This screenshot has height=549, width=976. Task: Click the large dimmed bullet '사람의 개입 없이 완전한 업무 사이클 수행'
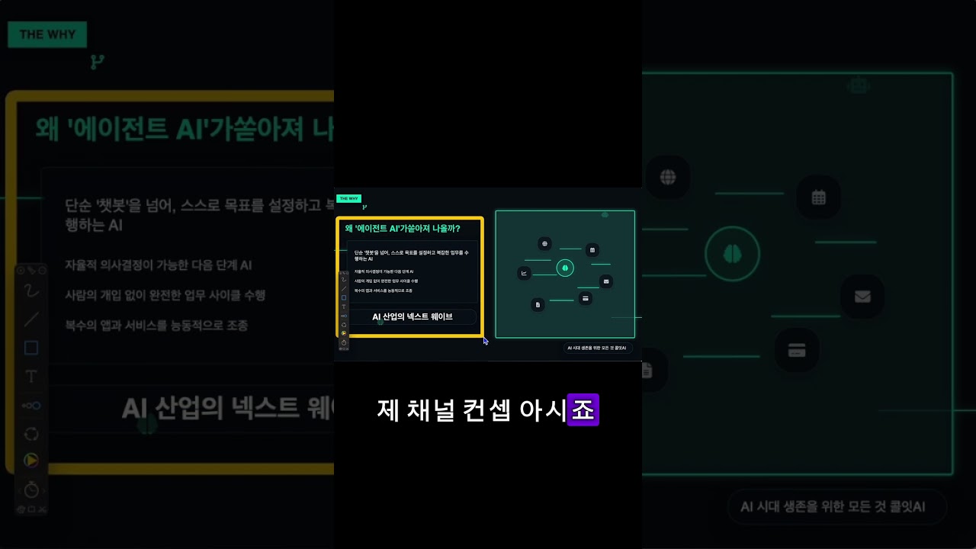tap(165, 295)
